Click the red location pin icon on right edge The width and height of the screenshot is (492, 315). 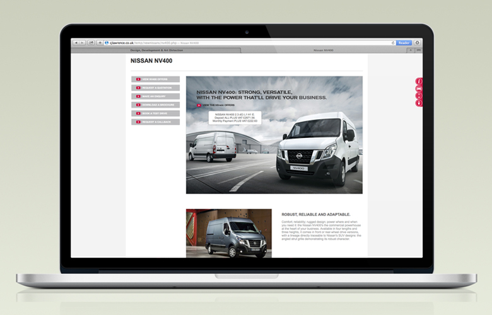(419, 102)
